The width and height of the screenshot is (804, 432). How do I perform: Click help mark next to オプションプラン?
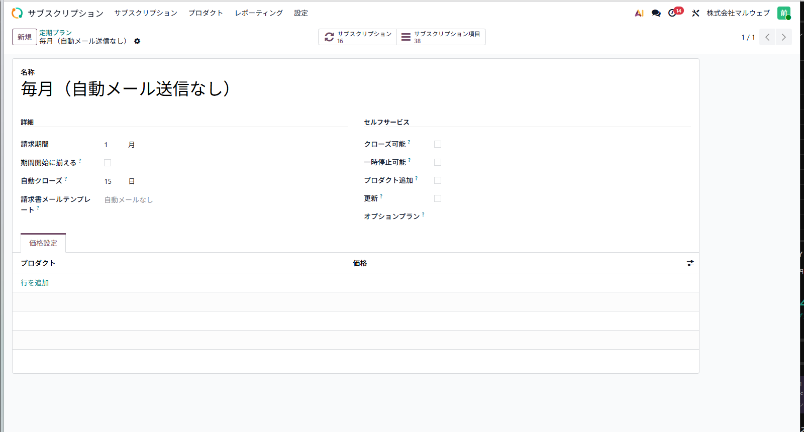point(423,214)
